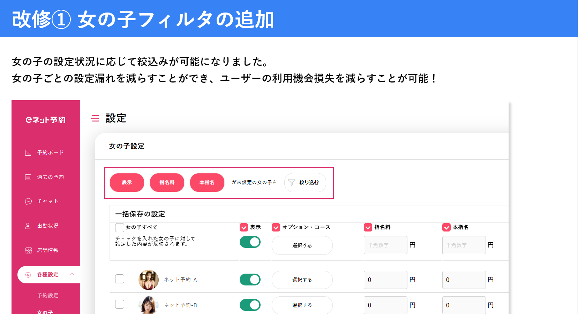Select the 本指名 filter pill
The image size is (578, 314).
207,182
